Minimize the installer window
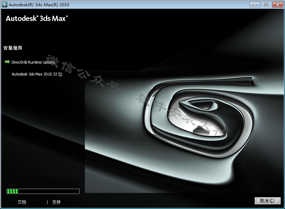This screenshot has width=285, height=209. click(x=255, y=5)
